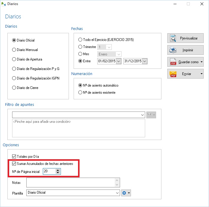Click 'Pinche aquí para añadir una condición'

coord(42,122)
